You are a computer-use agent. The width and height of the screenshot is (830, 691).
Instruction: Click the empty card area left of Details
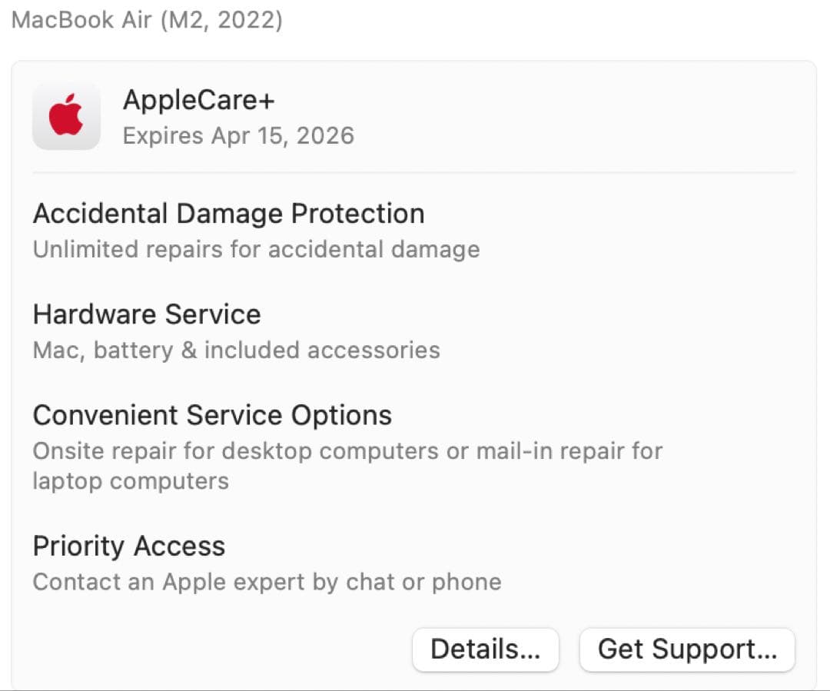click(215, 649)
